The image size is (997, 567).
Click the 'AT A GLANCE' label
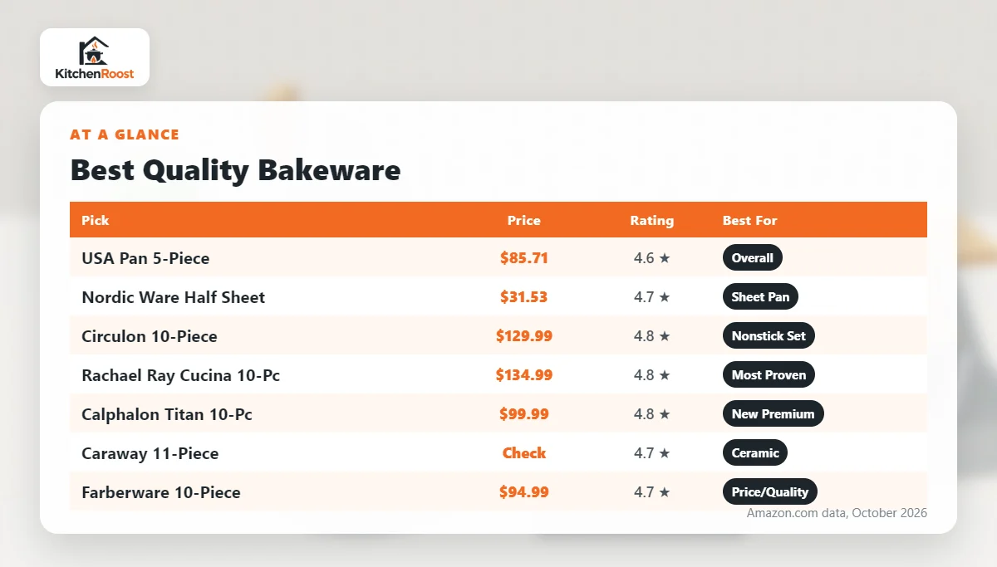(125, 134)
